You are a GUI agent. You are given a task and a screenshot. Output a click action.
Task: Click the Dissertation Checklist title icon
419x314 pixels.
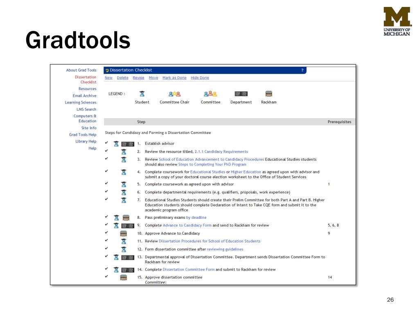(107, 70)
